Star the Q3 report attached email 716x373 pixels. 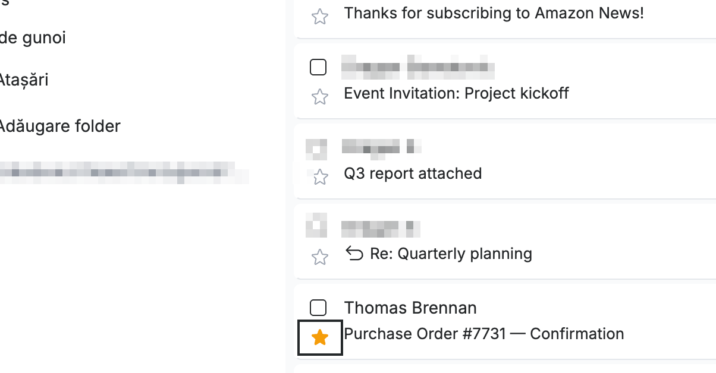320,177
